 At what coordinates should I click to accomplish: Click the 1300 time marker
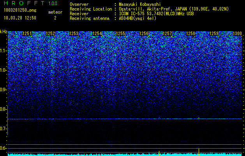click(237, 34)
